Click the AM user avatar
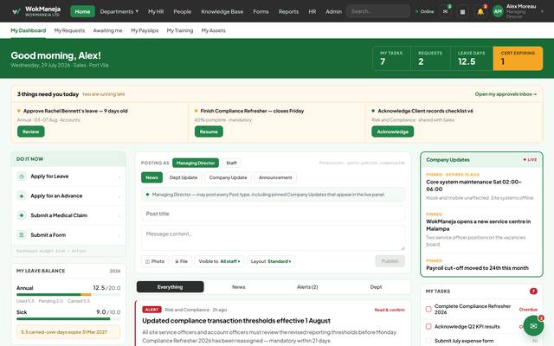 pos(498,11)
